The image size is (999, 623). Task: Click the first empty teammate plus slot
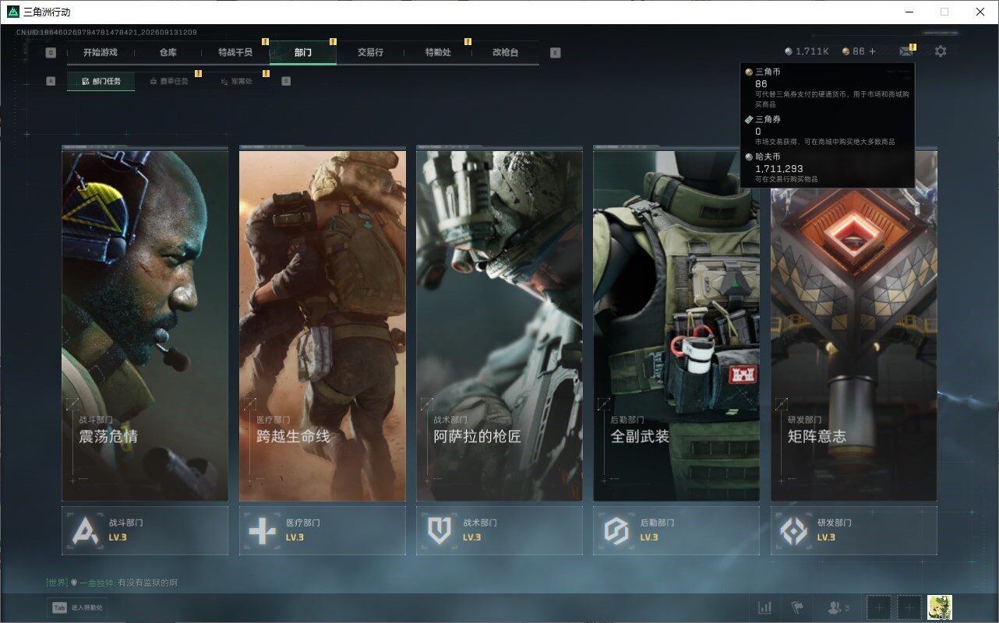coord(879,607)
